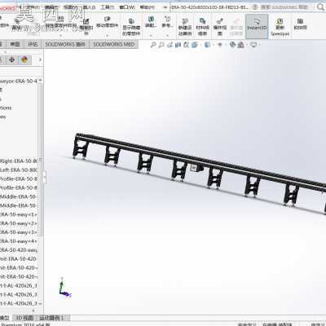
Task: Select the top conveyor-ERA-50 assembly node
Action: click(x=19, y=81)
